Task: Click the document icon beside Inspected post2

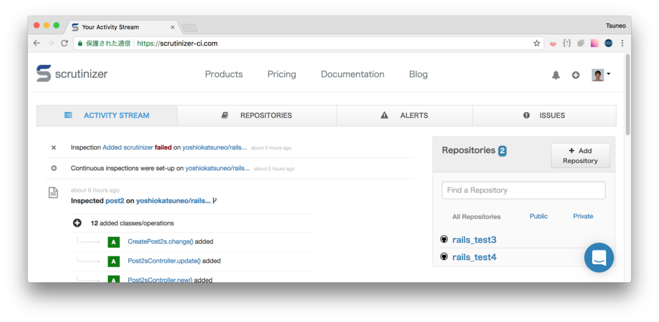Action: 53,193
